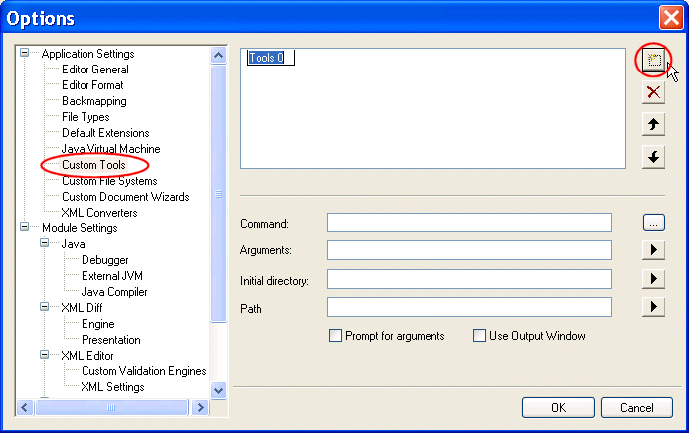Viewport: 689px width, 433px height.
Task: Move tool up with arrow icon
Action: point(653,125)
